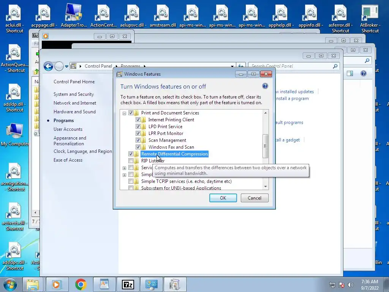The image size is (389, 292).
Task: Close the Windows Features dialog
Action: [266, 74]
